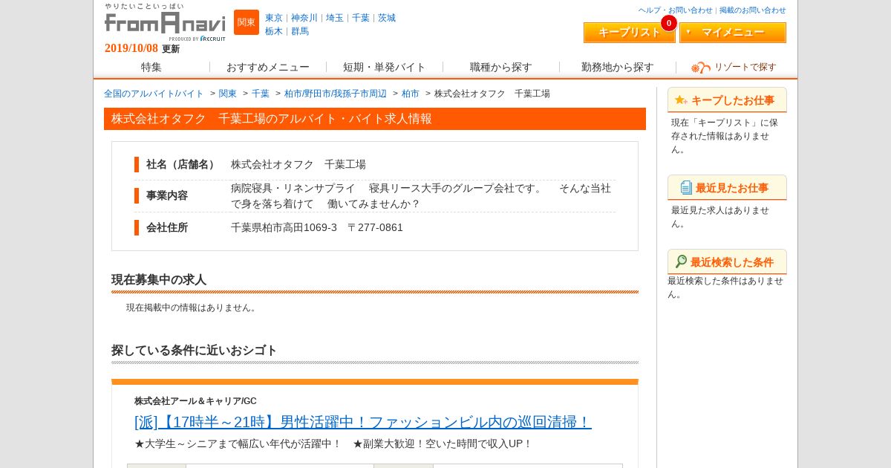Go to 全国のアルバイト/バイト breadcrumb
Viewport: 891px width, 468px height.
pos(154,94)
